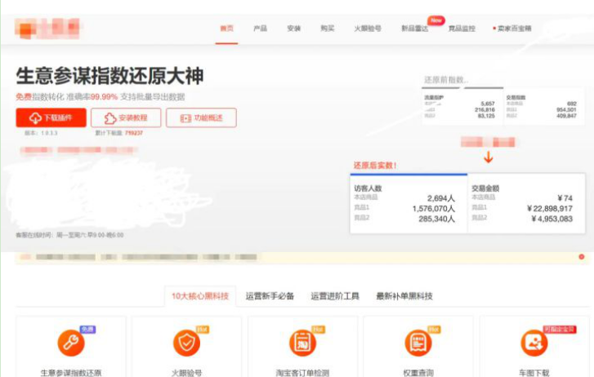Click the 还原后实数! heading
The width and height of the screenshot is (594, 377).
(375, 166)
